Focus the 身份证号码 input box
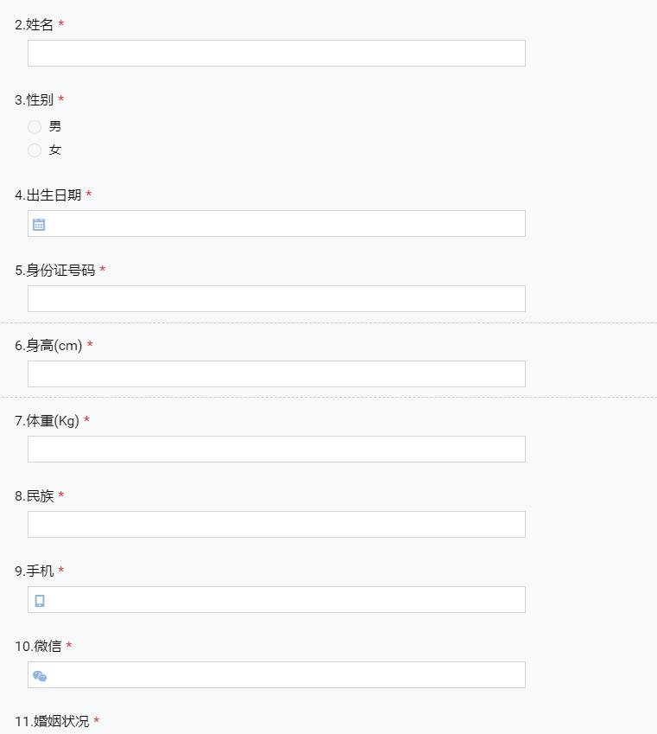Screen dimensions: 657x734 (276, 298)
